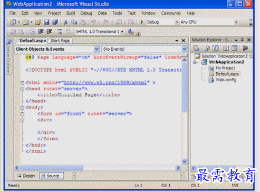
Task: Click the Properties icon in Solution Explorer
Action: [x=196, y=48]
